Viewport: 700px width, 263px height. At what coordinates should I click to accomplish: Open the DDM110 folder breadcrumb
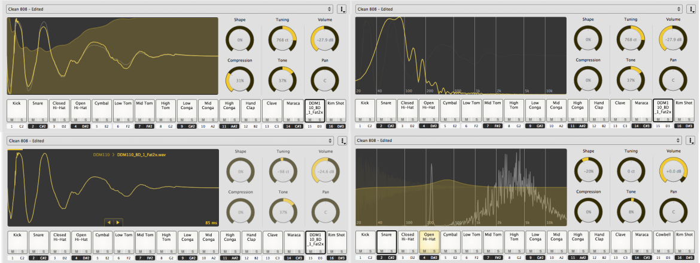[102, 154]
